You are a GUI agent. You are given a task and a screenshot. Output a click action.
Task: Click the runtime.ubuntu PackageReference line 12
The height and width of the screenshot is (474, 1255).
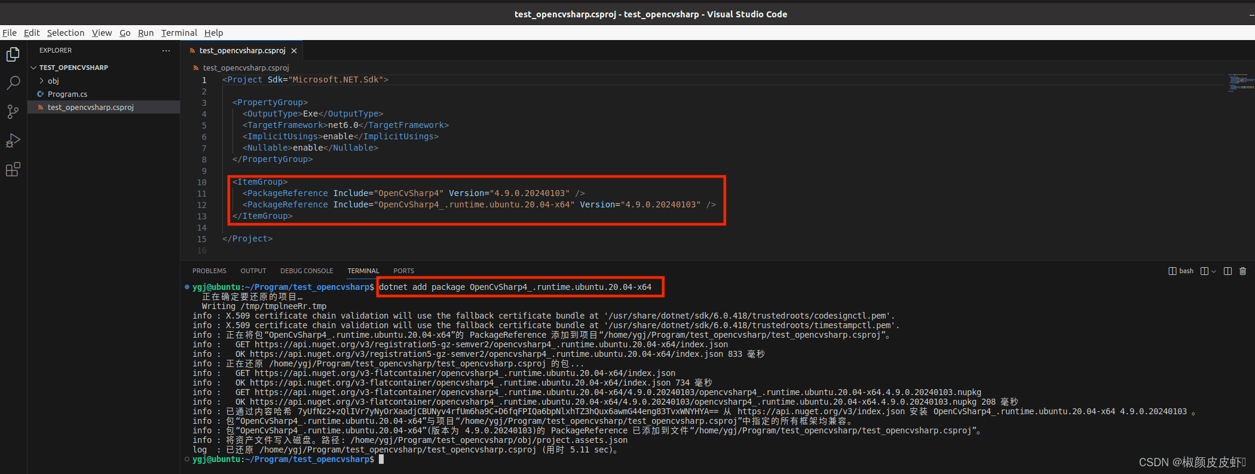tap(479, 204)
